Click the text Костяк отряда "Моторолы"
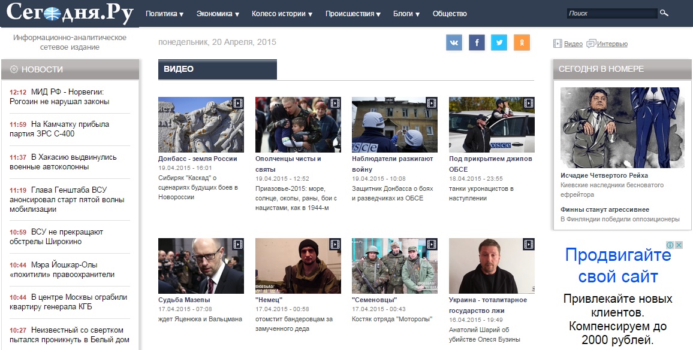Screen dimensions: 693x350 click(x=392, y=319)
